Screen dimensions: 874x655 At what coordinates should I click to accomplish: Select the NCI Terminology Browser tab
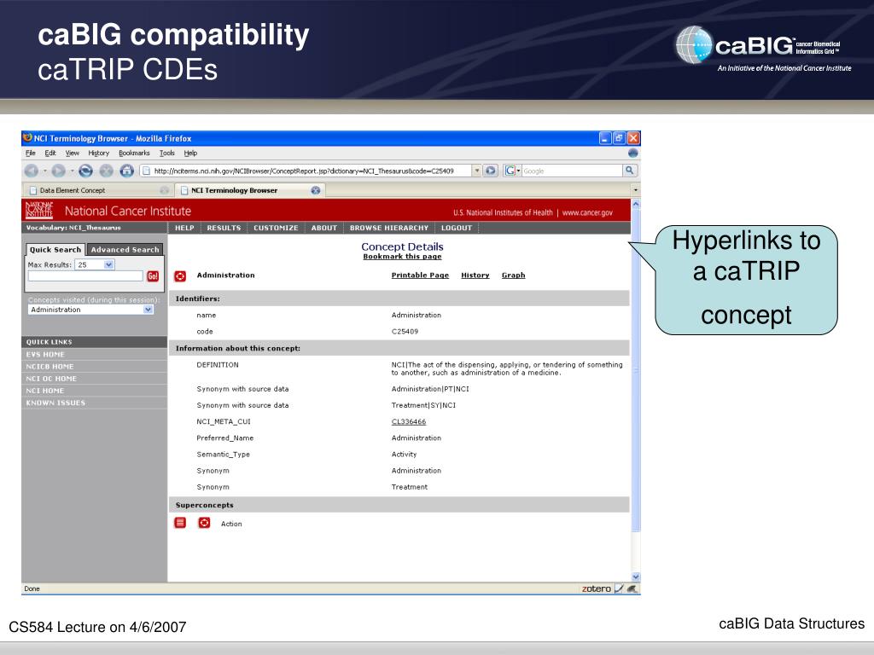[x=250, y=190]
